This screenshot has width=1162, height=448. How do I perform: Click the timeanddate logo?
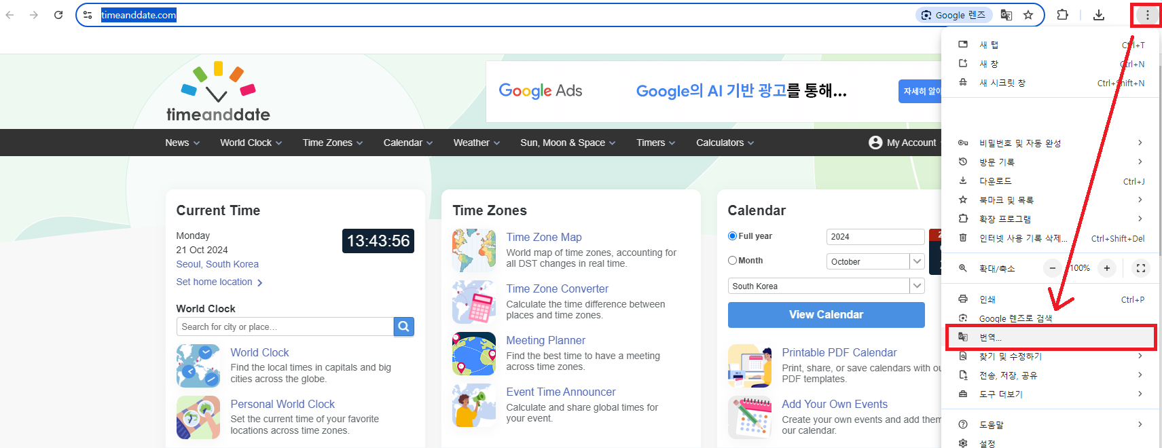(218, 92)
